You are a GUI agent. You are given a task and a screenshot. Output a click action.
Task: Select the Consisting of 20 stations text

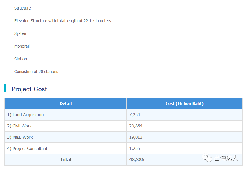pos(36,72)
